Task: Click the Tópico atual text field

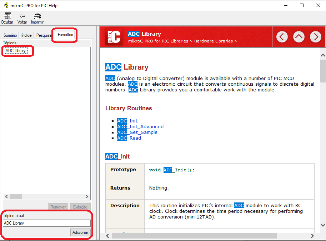Action: 46,223
